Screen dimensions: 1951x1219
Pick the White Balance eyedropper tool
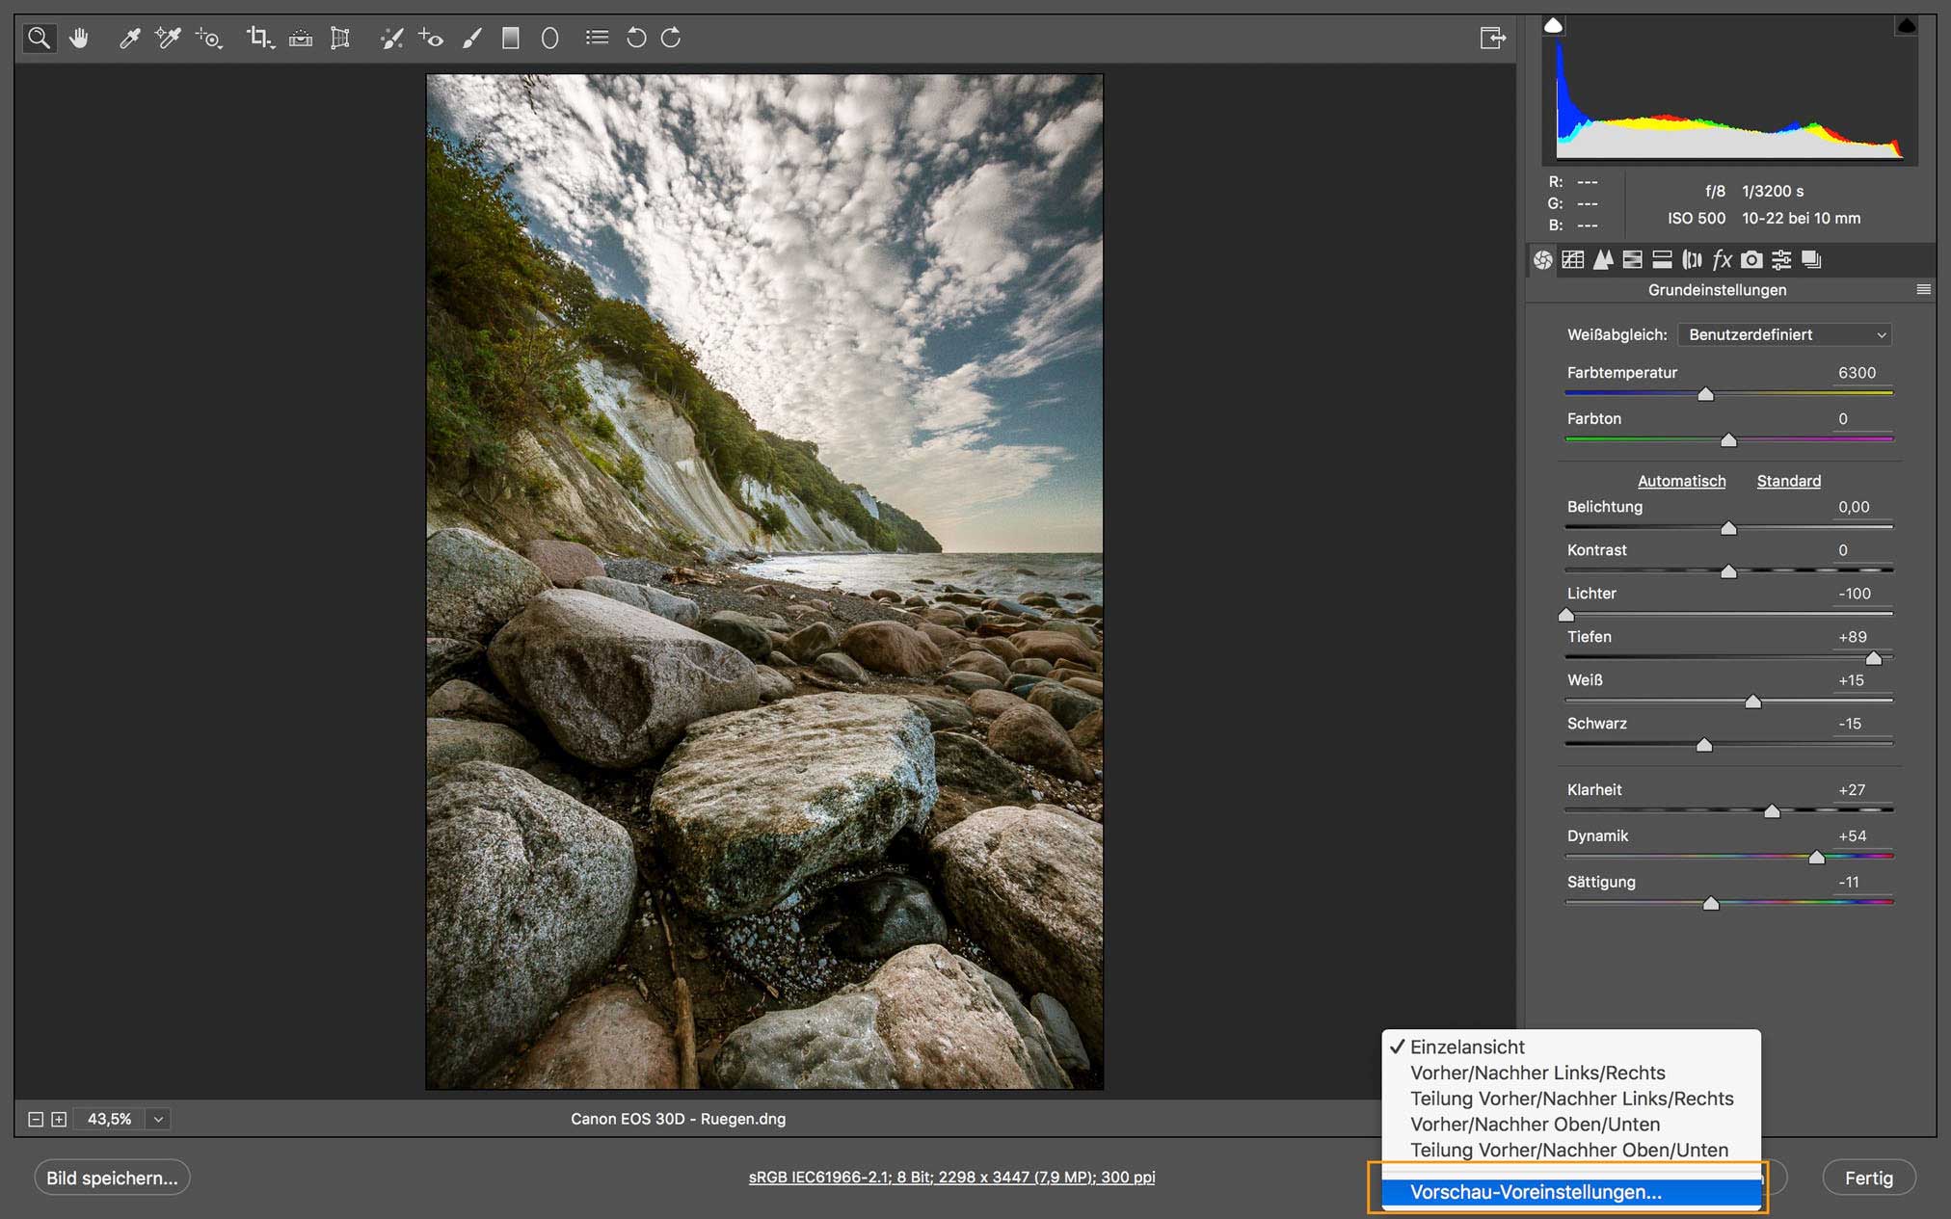[x=129, y=38]
